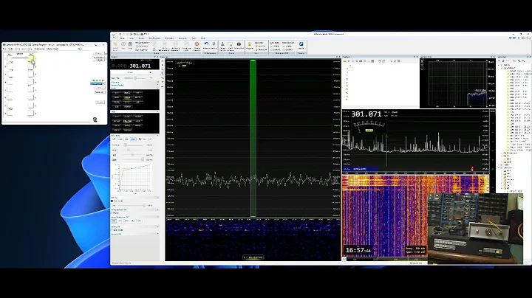Collapse the AGC section in receiver panel
Viewport: 532px width, 298px height.
(158, 136)
